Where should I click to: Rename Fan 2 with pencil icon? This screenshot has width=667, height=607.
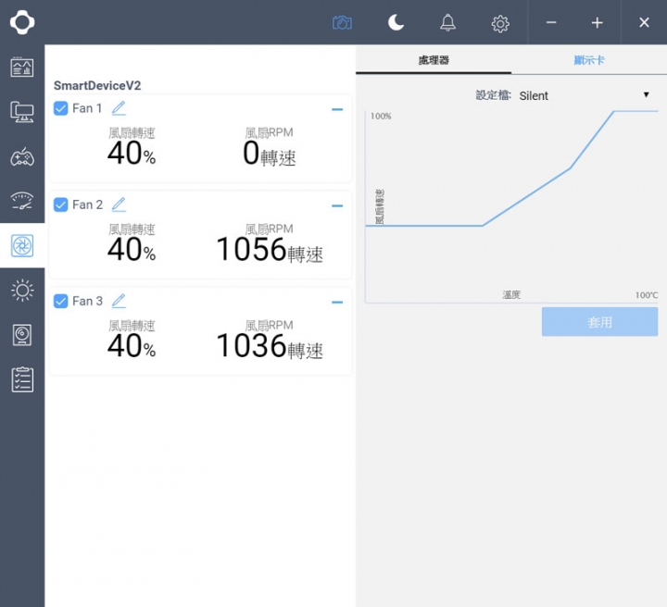119,204
